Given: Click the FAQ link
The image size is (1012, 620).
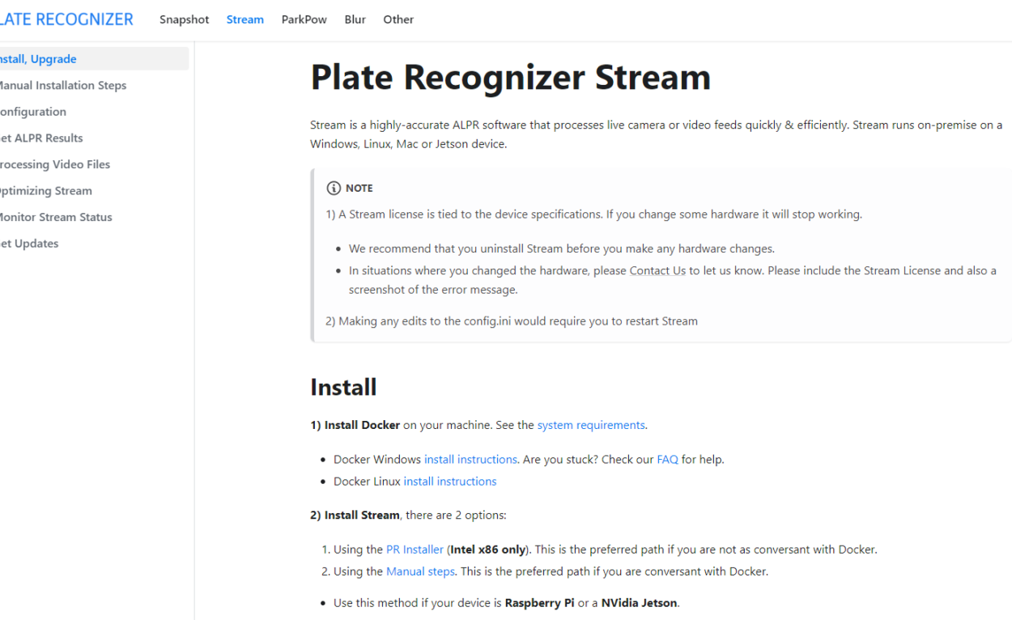Looking at the screenshot, I should click(x=667, y=459).
